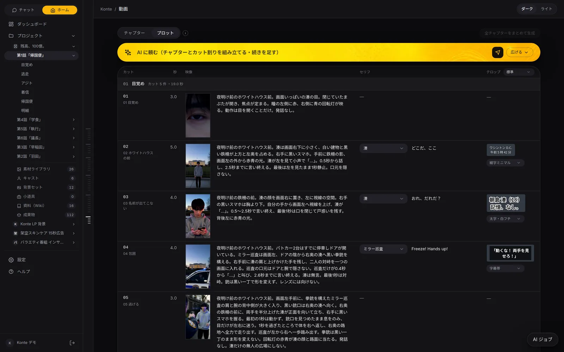Click the プロジェクト folder icon

11,36
